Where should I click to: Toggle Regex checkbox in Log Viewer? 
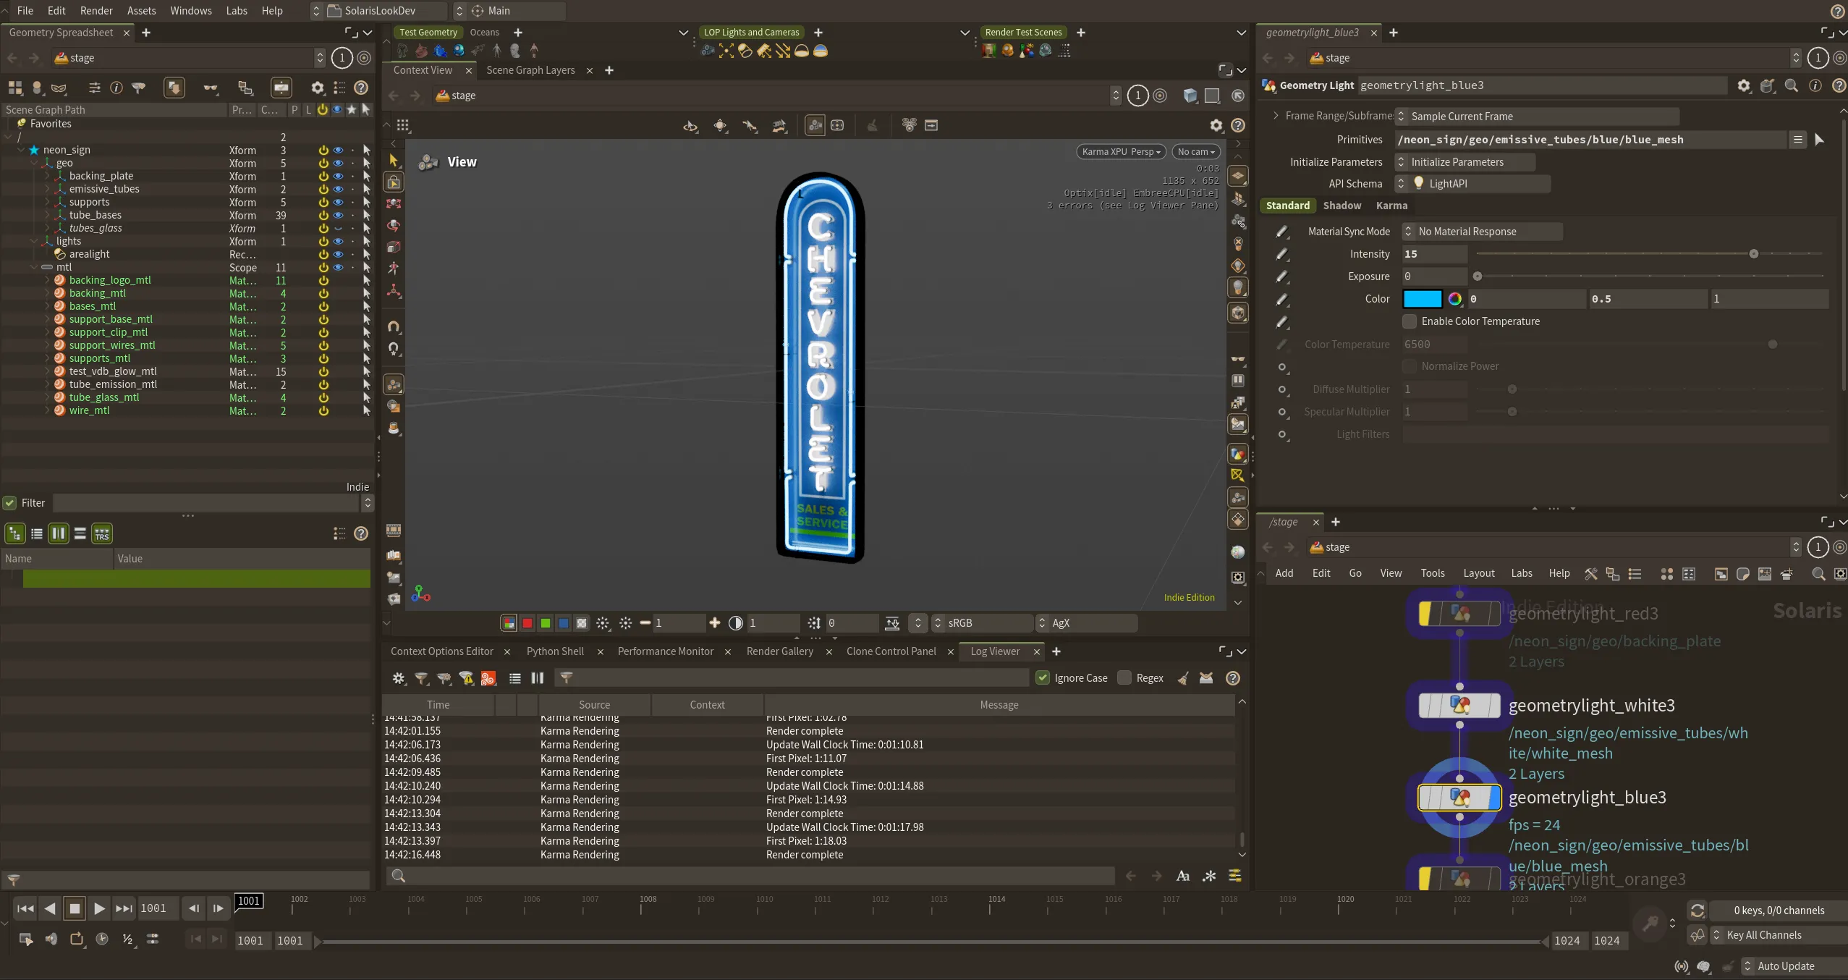[1124, 678]
